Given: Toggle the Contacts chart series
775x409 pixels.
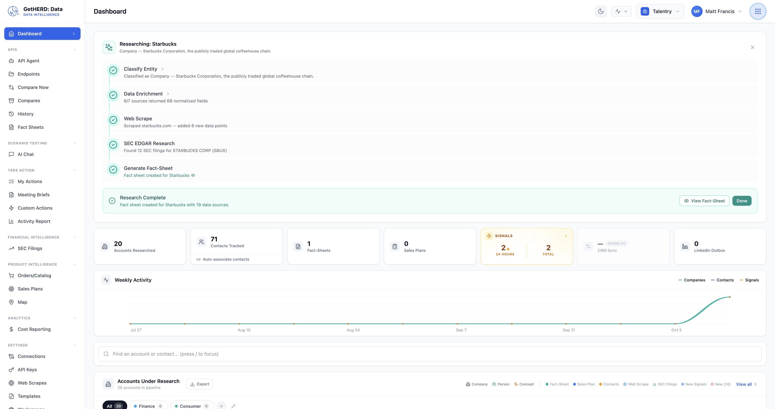Looking at the screenshot, I should point(722,280).
